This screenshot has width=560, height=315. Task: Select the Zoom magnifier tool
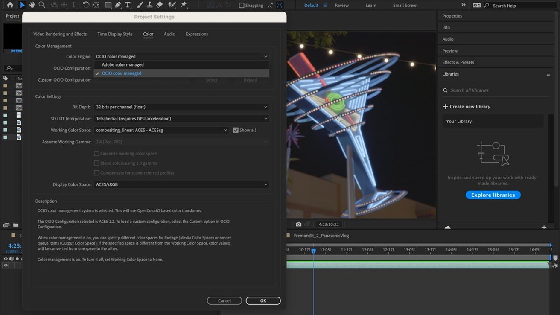pos(42,5)
